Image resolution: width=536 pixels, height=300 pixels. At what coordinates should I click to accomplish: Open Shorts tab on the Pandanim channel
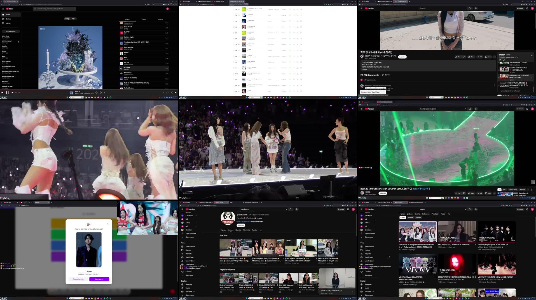click(x=238, y=230)
